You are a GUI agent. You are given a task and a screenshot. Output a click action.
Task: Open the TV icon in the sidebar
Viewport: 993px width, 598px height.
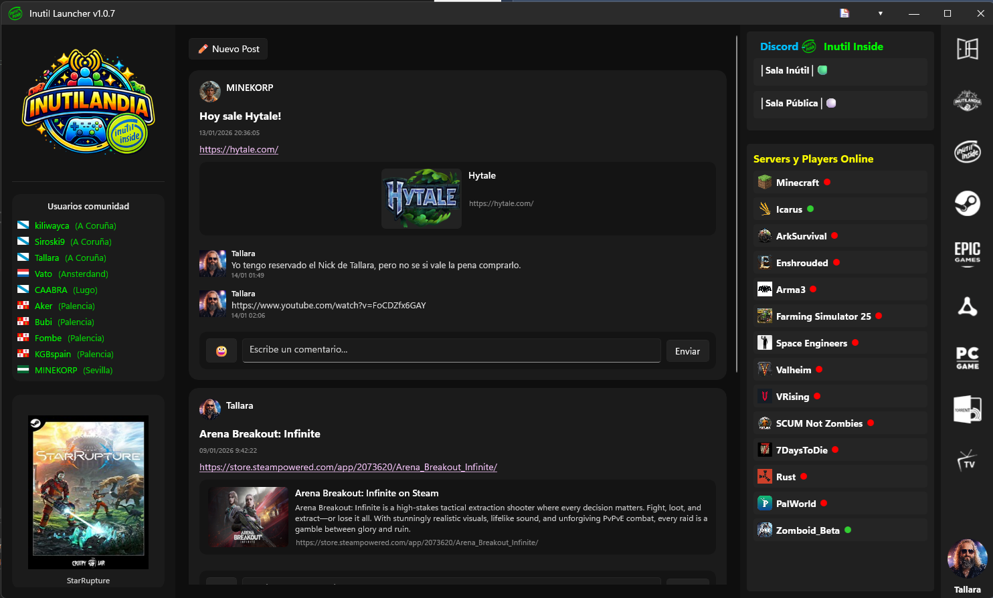[967, 460]
